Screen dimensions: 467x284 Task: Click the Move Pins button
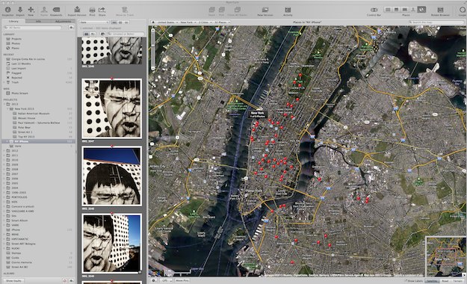182,280
